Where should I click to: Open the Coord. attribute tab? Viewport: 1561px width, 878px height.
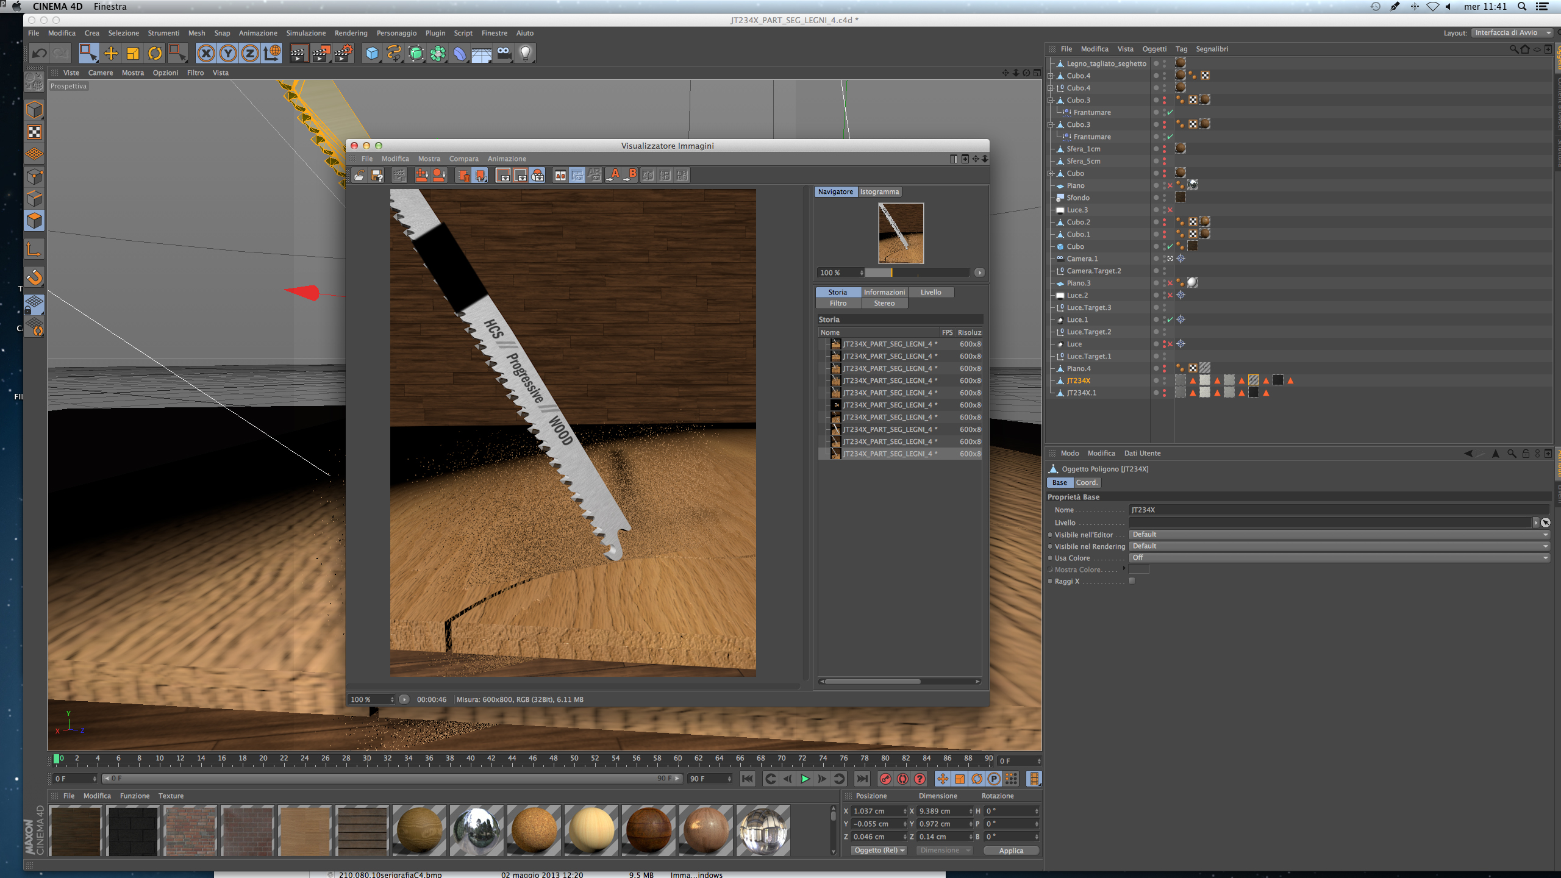coord(1087,482)
